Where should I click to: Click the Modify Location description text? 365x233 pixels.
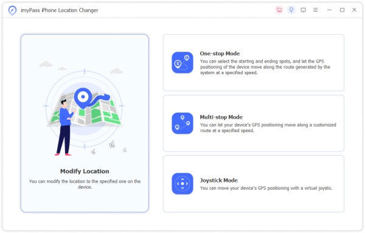85,184
